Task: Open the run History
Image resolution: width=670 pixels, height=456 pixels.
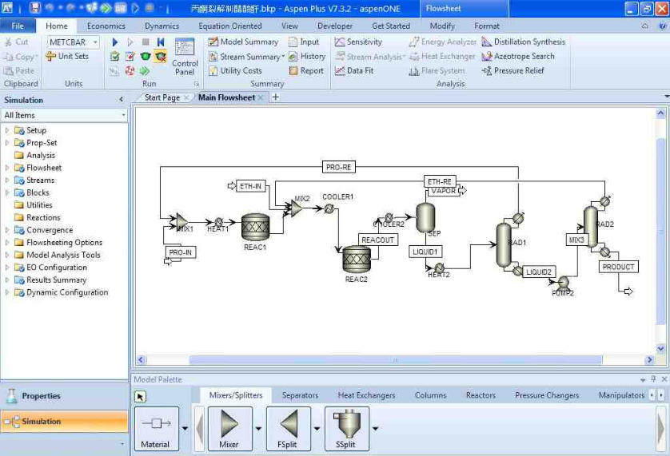Action: coord(307,57)
